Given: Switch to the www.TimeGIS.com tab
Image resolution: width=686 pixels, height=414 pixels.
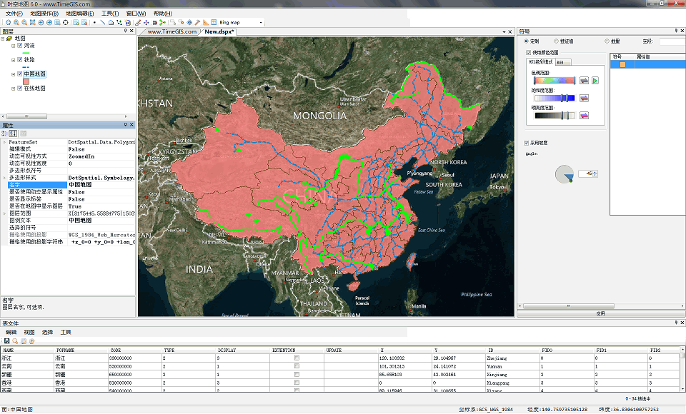Looking at the screenshot, I should point(171,31).
